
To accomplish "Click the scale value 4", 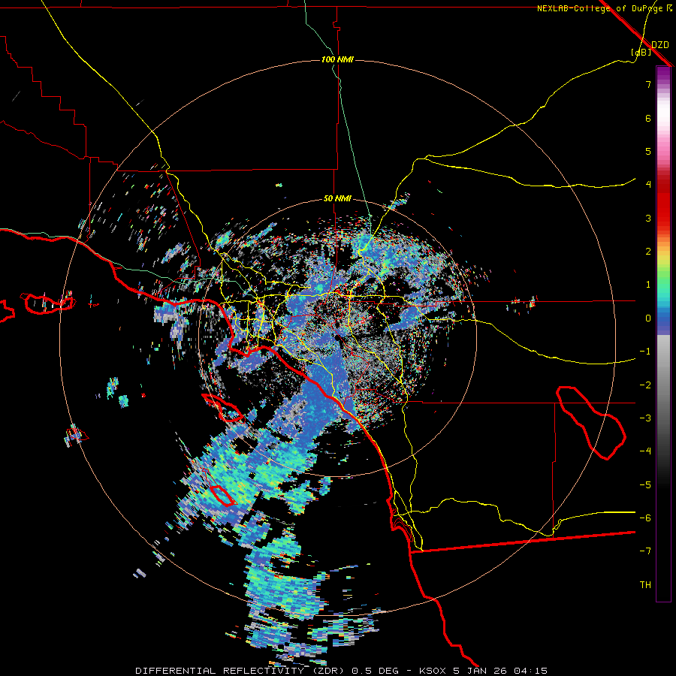I will (648, 185).
